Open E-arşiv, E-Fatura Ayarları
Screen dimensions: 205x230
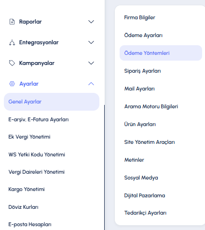(x=39, y=119)
